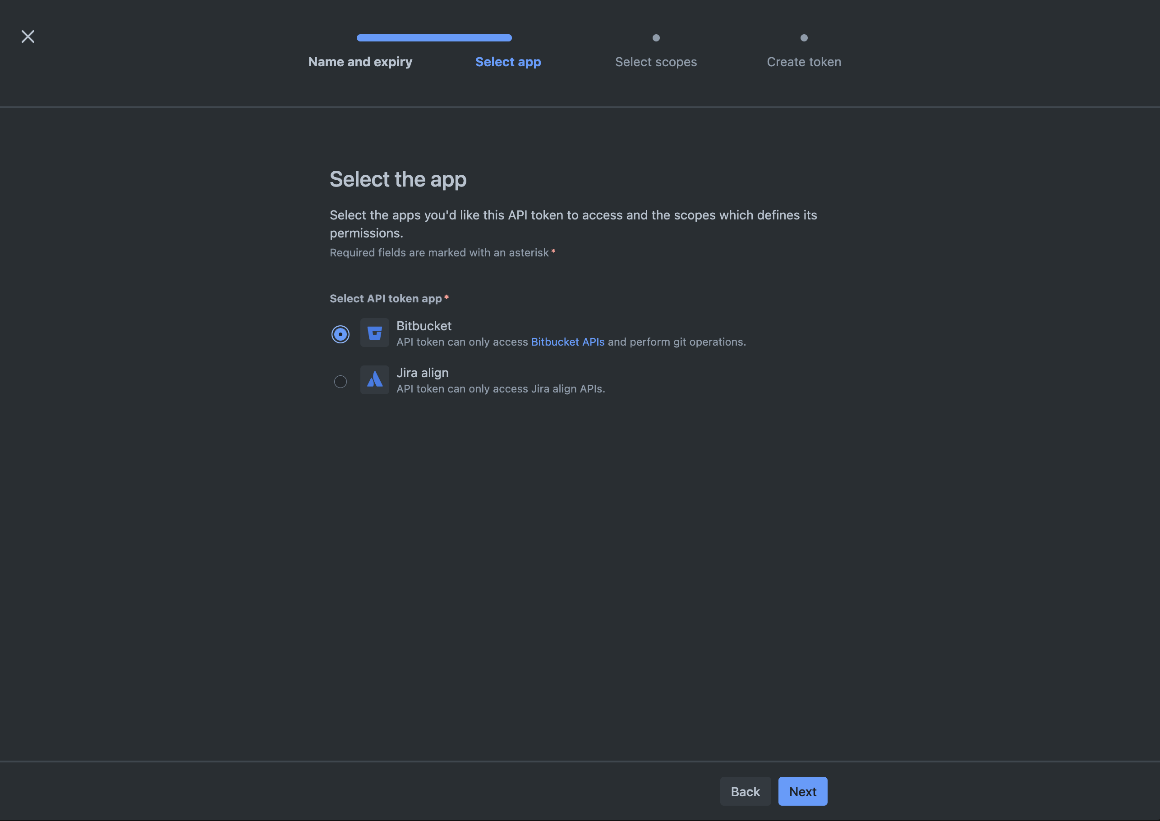Click the Select the app heading
The width and height of the screenshot is (1160, 821).
[398, 178]
